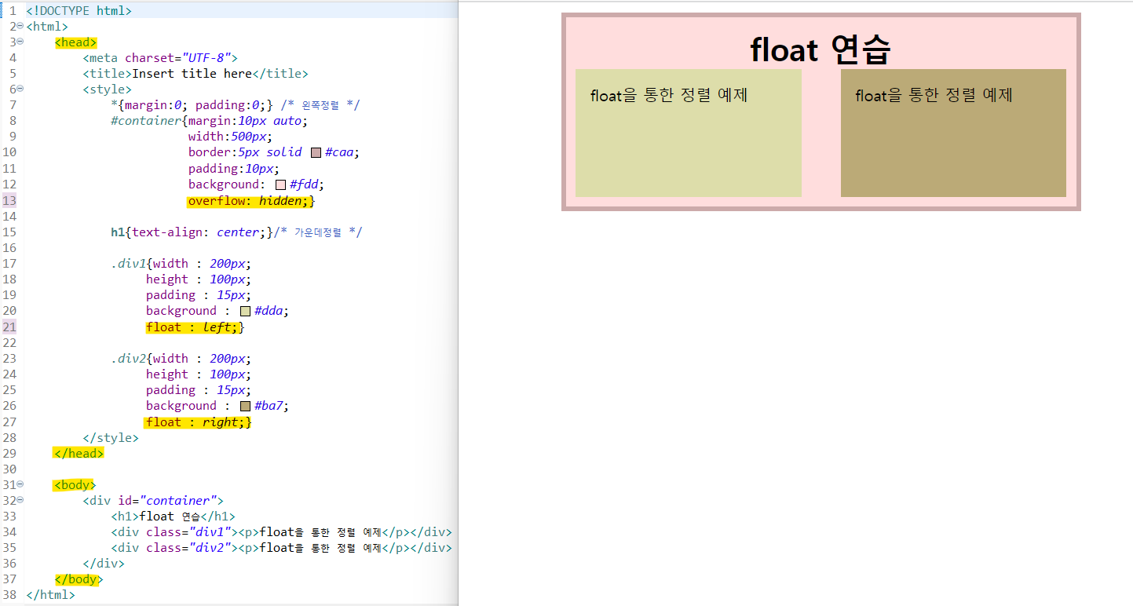This screenshot has height=606, width=1133.
Task: Click the div class="div2" line in the body
Action: click(x=282, y=547)
